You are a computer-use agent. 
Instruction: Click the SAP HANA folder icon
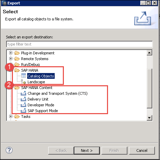(17, 70)
